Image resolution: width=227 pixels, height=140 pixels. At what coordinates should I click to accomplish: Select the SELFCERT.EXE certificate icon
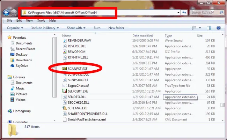[x=65, y=91]
